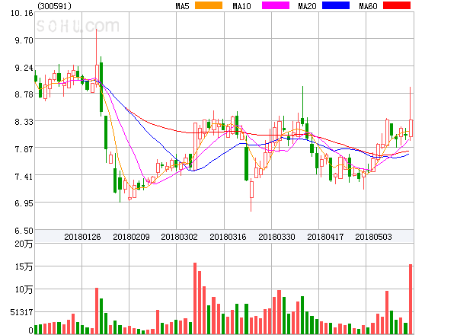Screen dimensions: 457x335
Task: Click the 6.50 price axis label
Action: pyautogui.click(x=24, y=231)
